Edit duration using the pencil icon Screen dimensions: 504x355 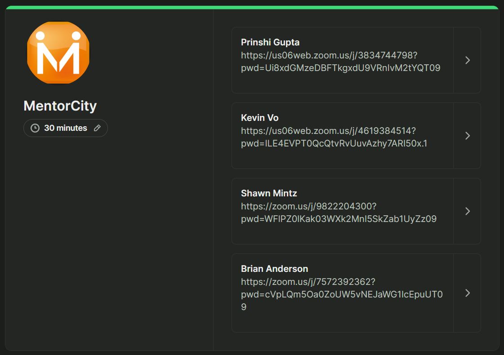click(97, 128)
